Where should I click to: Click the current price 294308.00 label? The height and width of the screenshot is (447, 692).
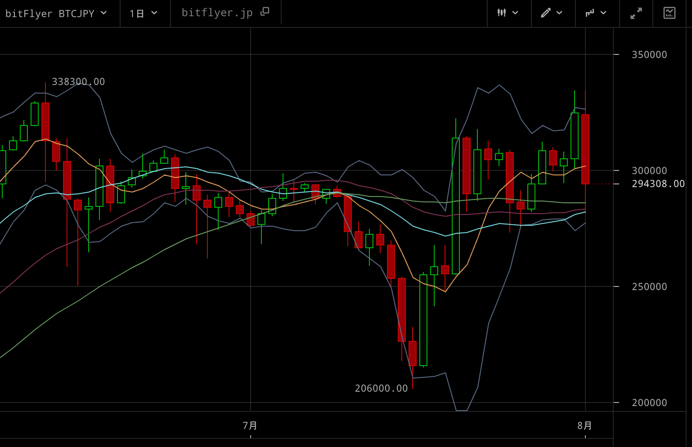pos(658,184)
